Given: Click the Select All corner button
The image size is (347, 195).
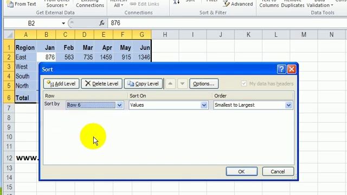Looking at the screenshot, I should point(9,35).
